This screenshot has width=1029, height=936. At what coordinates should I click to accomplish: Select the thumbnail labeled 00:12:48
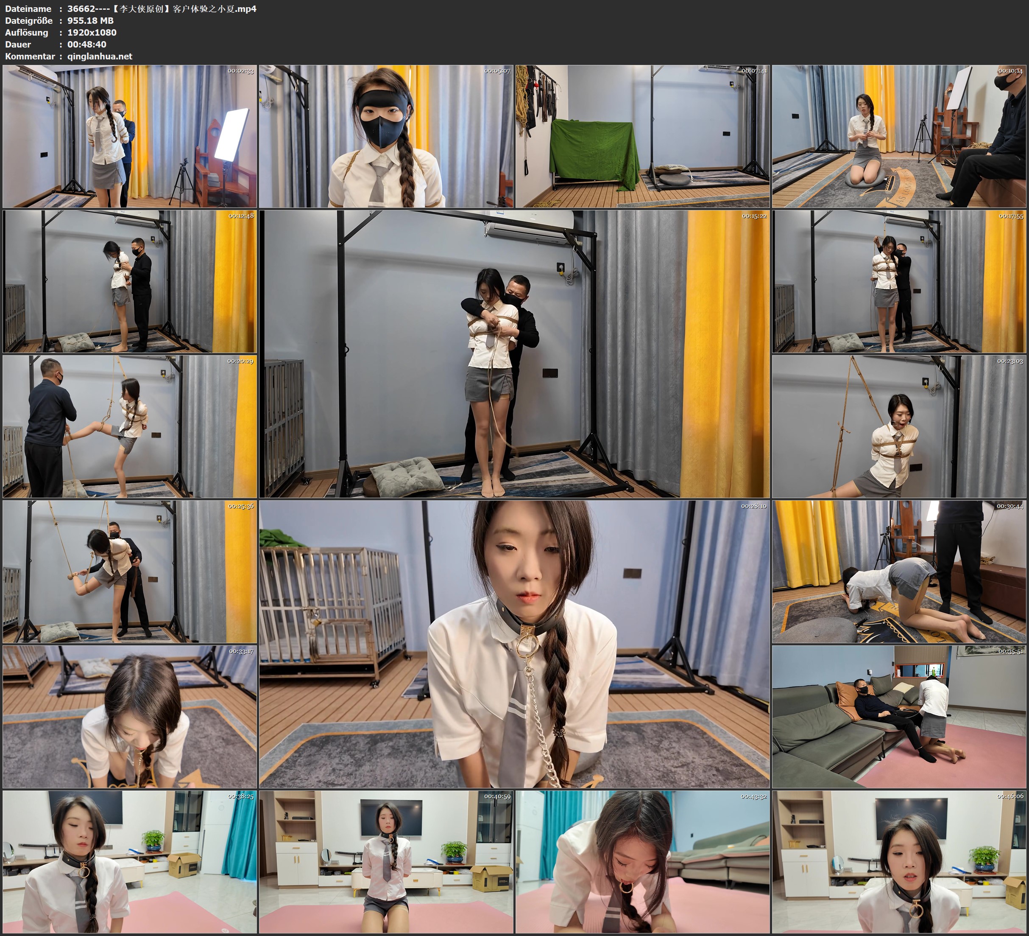[130, 281]
